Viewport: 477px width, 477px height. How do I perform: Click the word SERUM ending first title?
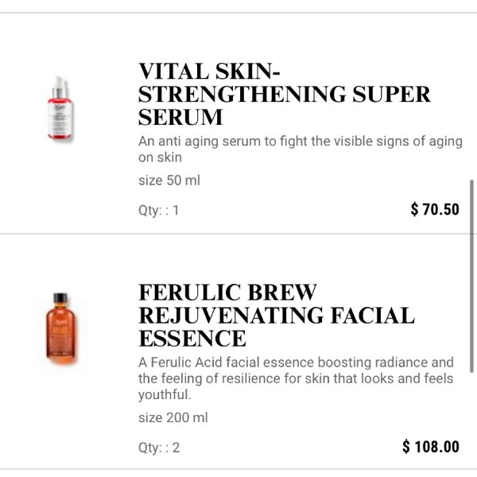pyautogui.click(x=180, y=118)
